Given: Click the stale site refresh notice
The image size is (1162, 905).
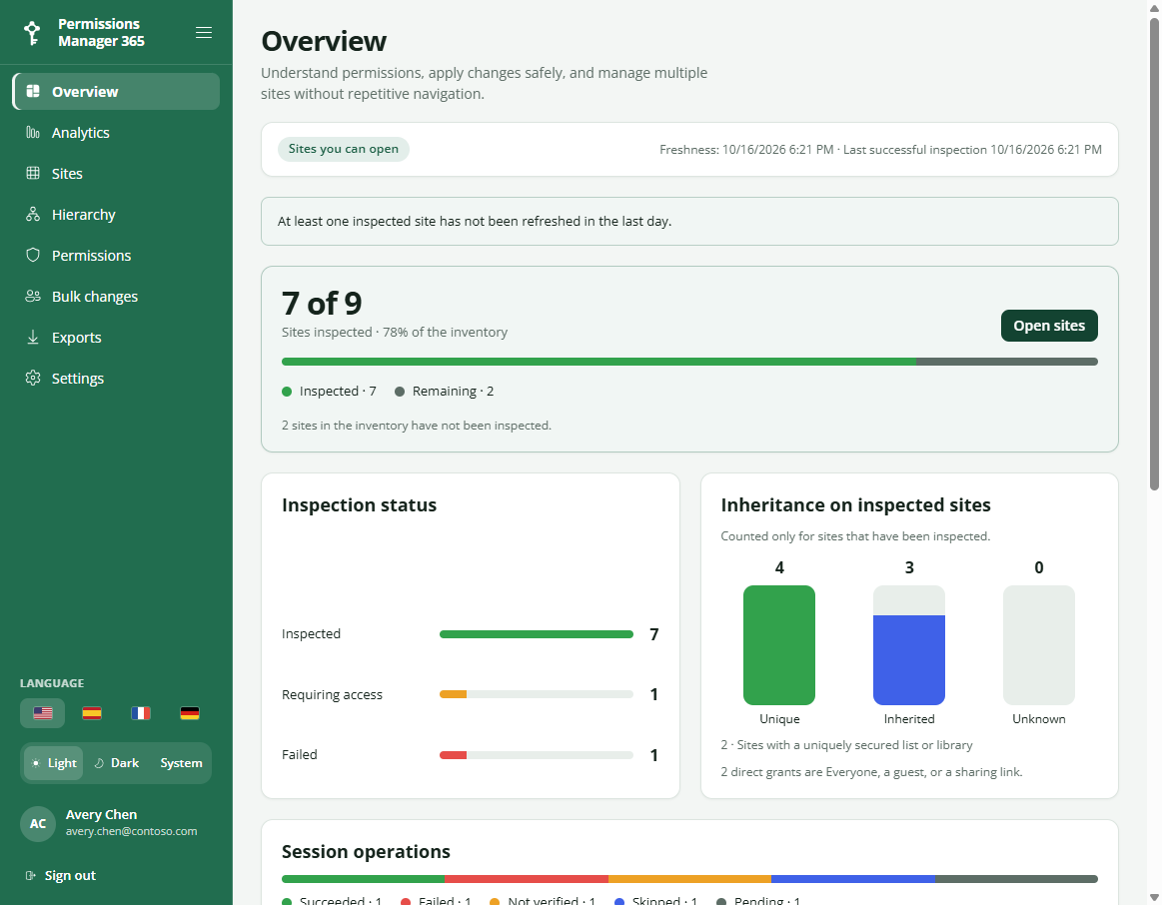Looking at the screenshot, I should (689, 222).
